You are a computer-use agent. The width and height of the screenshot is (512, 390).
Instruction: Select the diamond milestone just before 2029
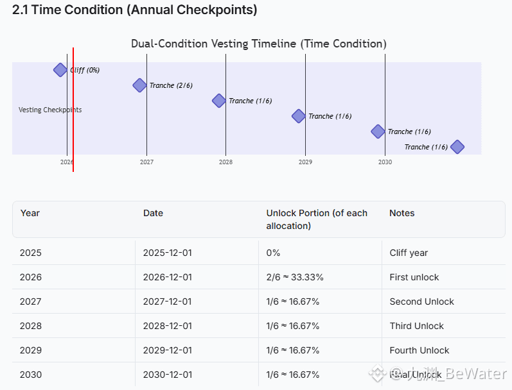pyautogui.click(x=298, y=116)
